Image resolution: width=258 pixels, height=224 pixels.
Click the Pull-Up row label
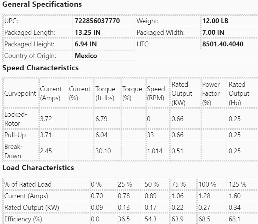coord(15,135)
